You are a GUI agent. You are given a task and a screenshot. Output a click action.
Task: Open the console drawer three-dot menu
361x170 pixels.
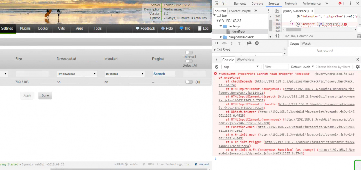pos(216,60)
